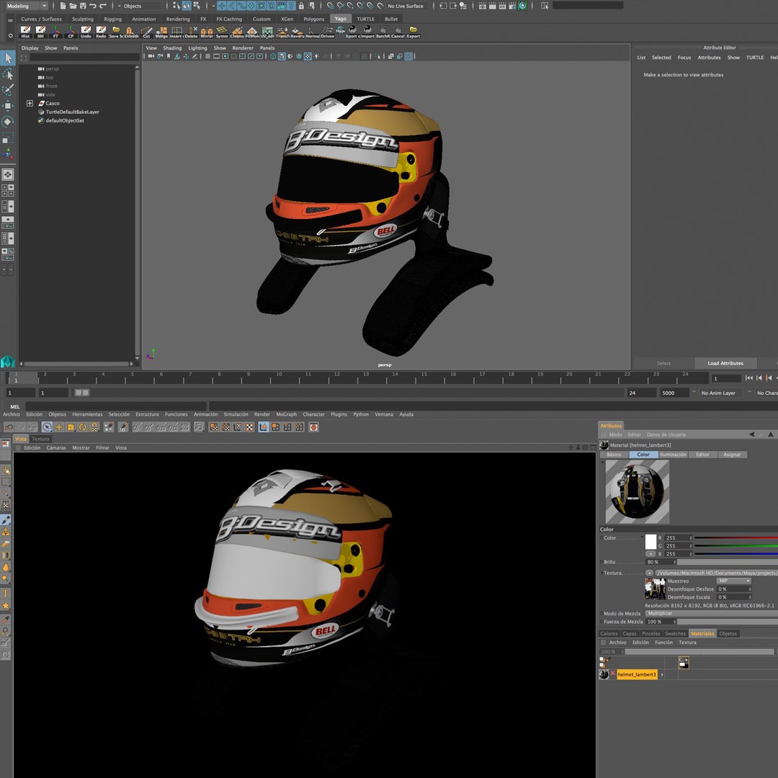
Task: Click the white Color swatch
Action: point(650,542)
